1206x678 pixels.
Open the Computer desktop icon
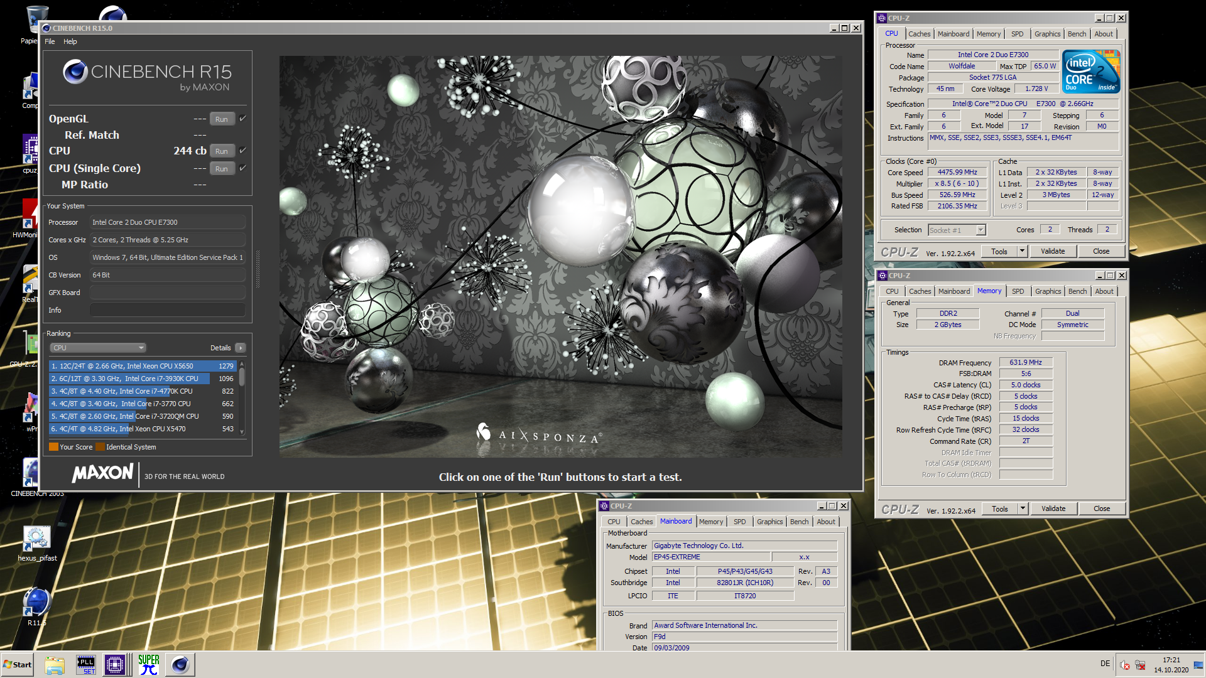30,89
